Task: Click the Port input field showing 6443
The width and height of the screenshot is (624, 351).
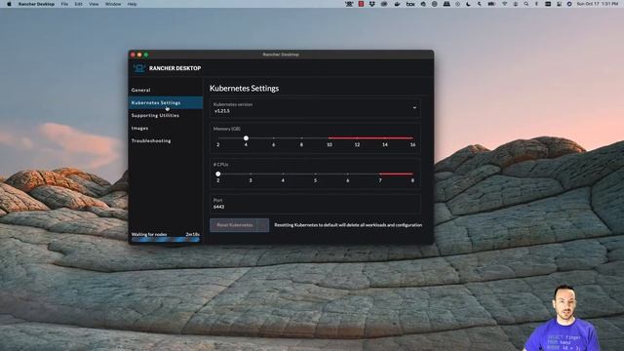Action: pos(315,204)
